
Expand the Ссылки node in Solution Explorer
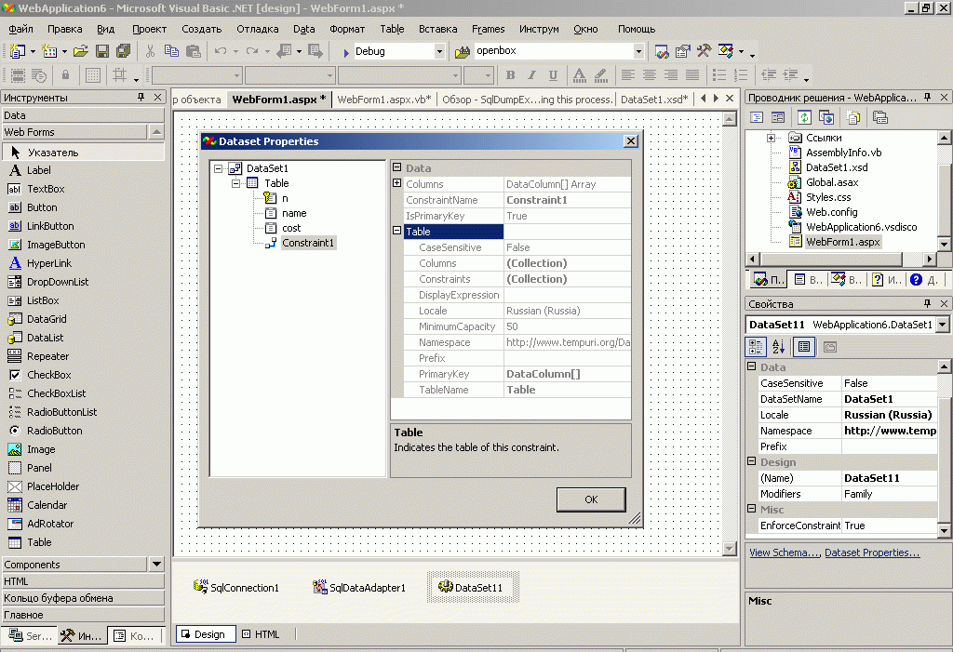click(771, 138)
